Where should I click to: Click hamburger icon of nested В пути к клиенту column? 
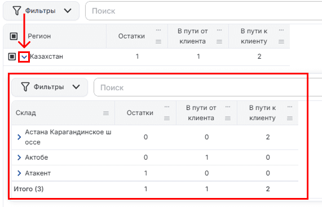[x=290, y=118]
